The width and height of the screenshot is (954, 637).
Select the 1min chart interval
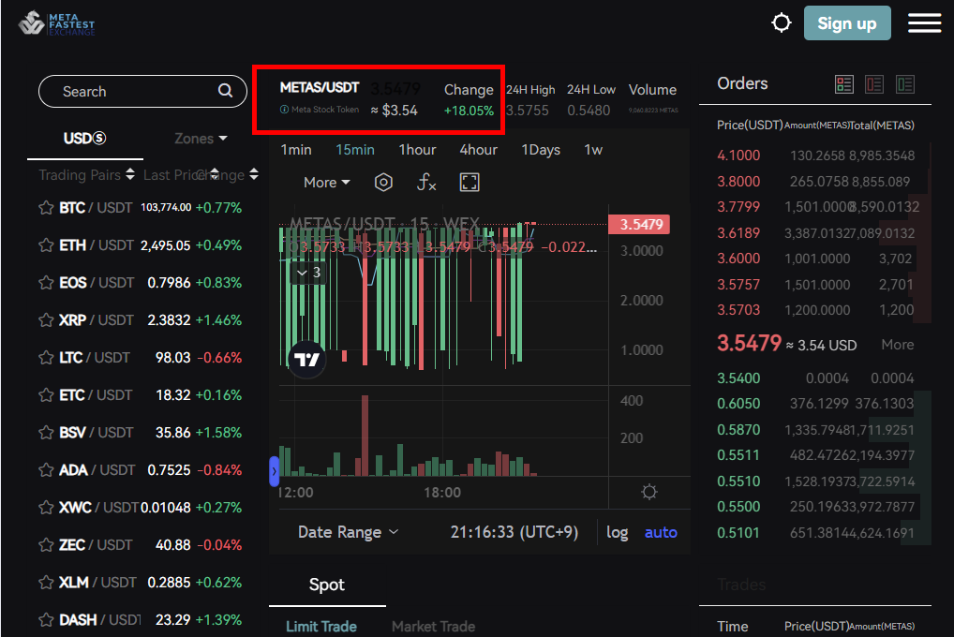pyautogui.click(x=296, y=150)
